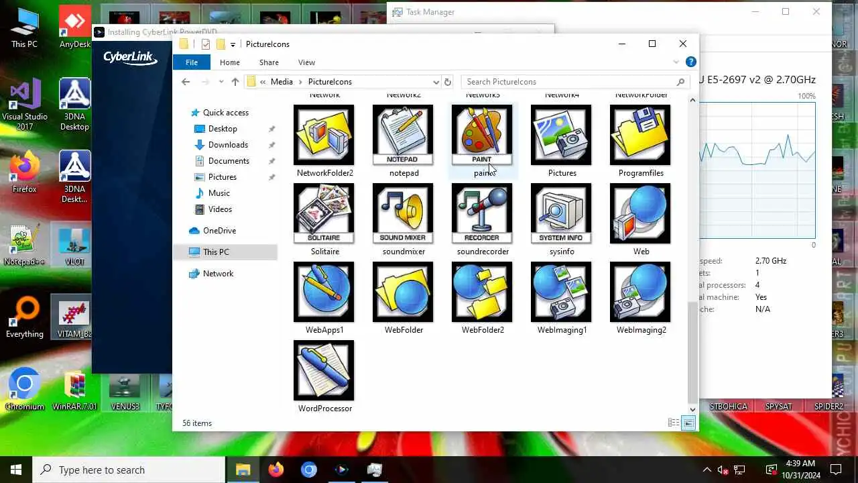This screenshot has width=858, height=483.
Task: Select the sysinfo icon file
Action: point(562,219)
